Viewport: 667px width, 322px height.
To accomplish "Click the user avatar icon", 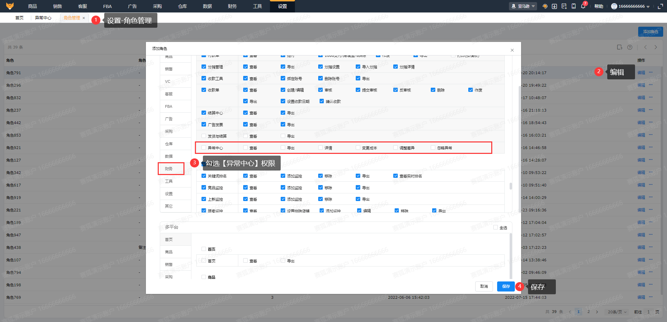I will pos(614,6).
